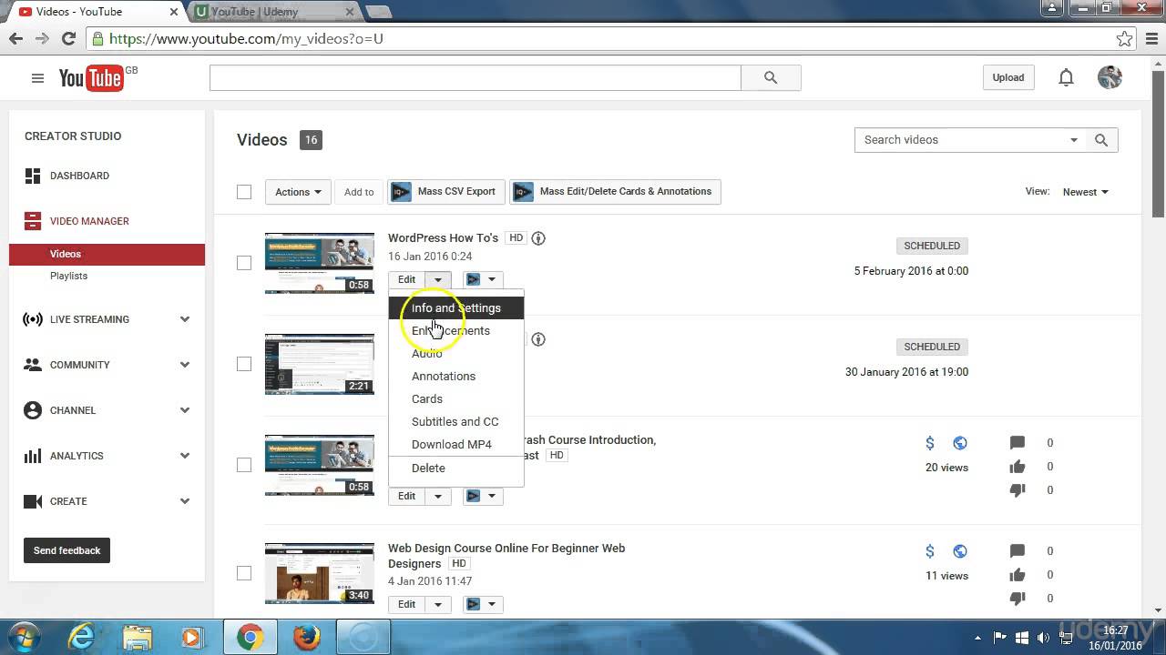Viewport: 1166px width, 655px height.
Task: Click the Channel profile icon
Action: click(x=33, y=410)
